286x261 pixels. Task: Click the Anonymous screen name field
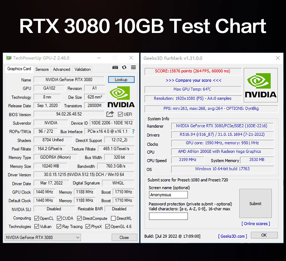click(168, 195)
